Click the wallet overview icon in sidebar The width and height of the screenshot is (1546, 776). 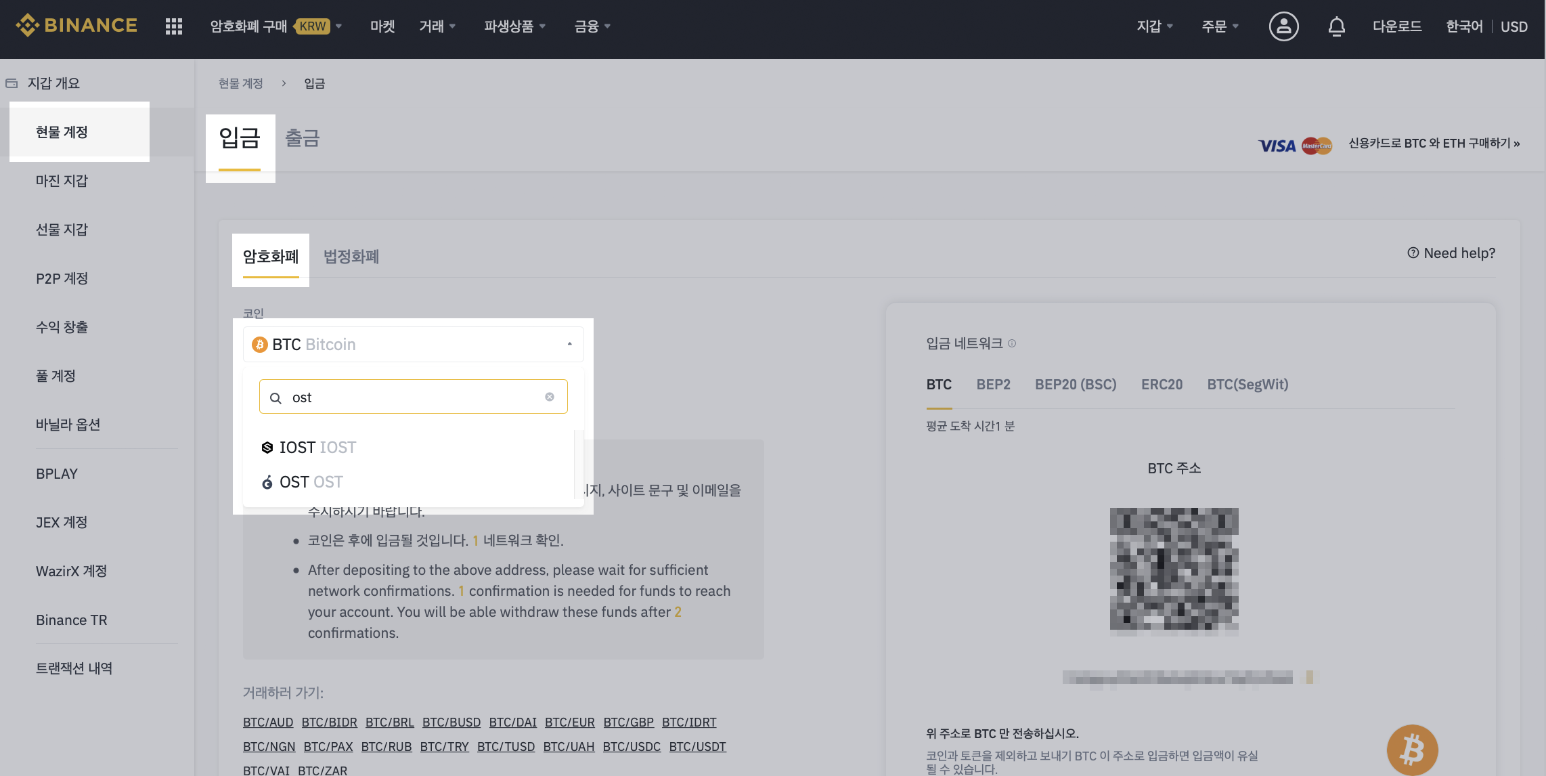(x=12, y=83)
